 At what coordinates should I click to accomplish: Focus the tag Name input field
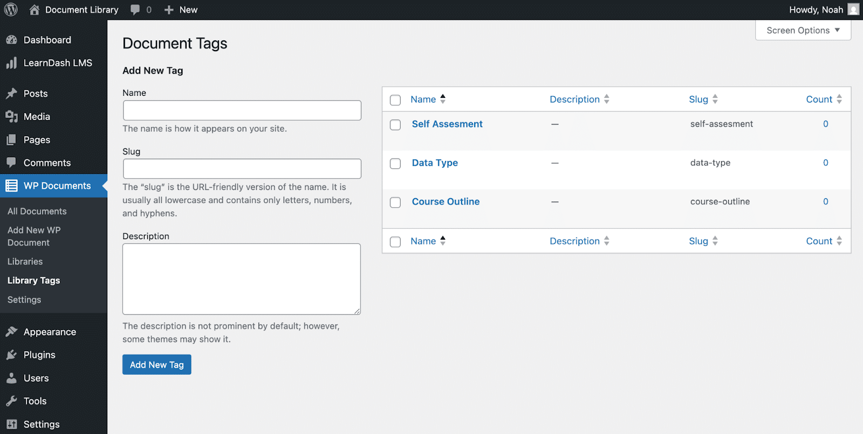(x=242, y=110)
